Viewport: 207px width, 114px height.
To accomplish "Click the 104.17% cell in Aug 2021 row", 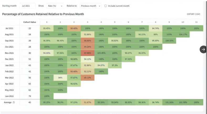I will coord(183,34).
